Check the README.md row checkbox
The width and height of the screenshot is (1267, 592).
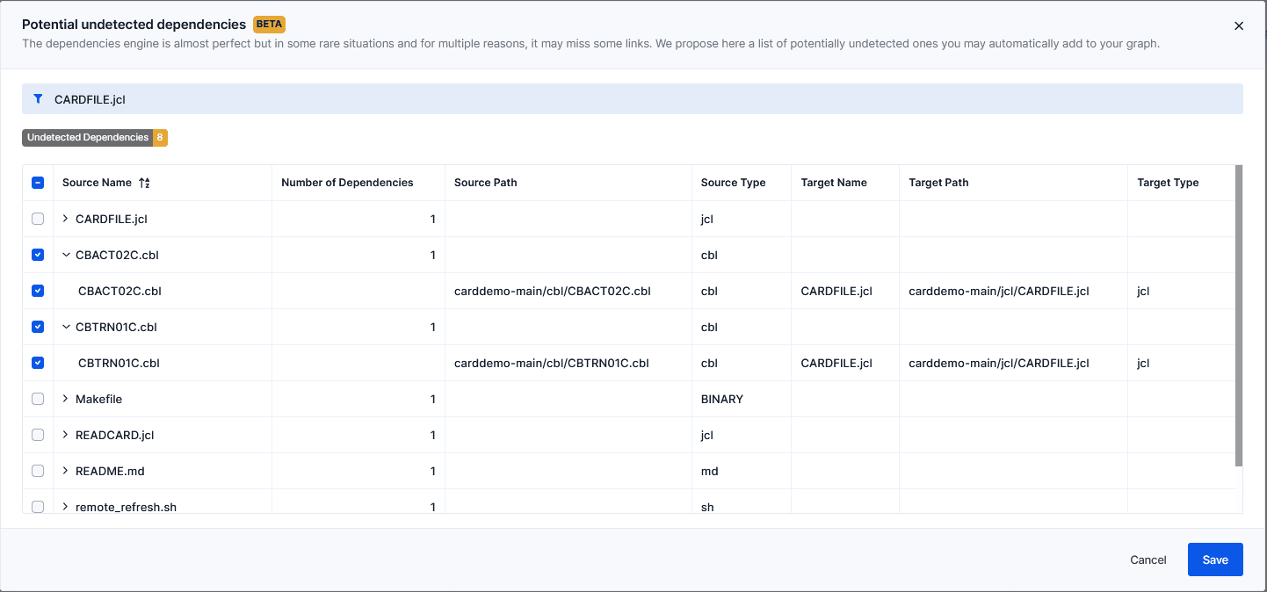(38, 471)
